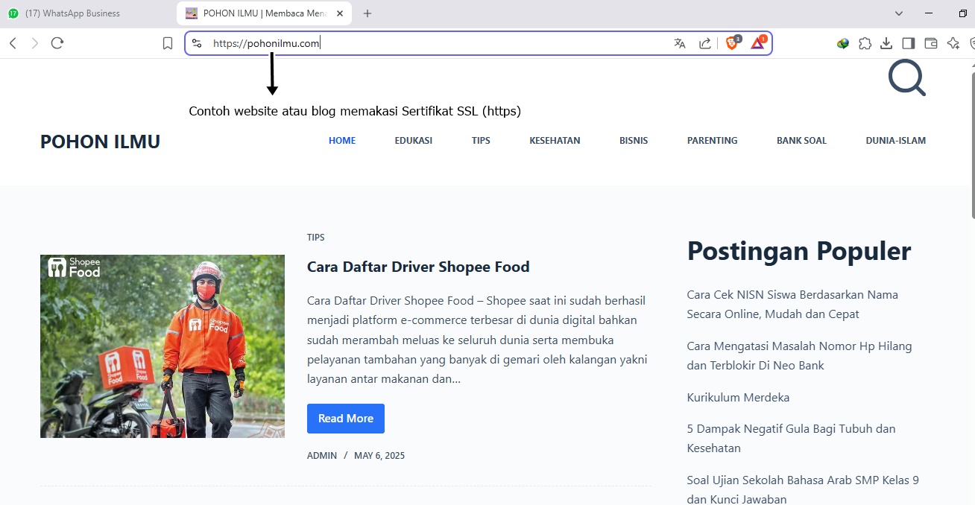Open Brave Shields lion icon
Screen dimensions: 975x505
(733, 42)
